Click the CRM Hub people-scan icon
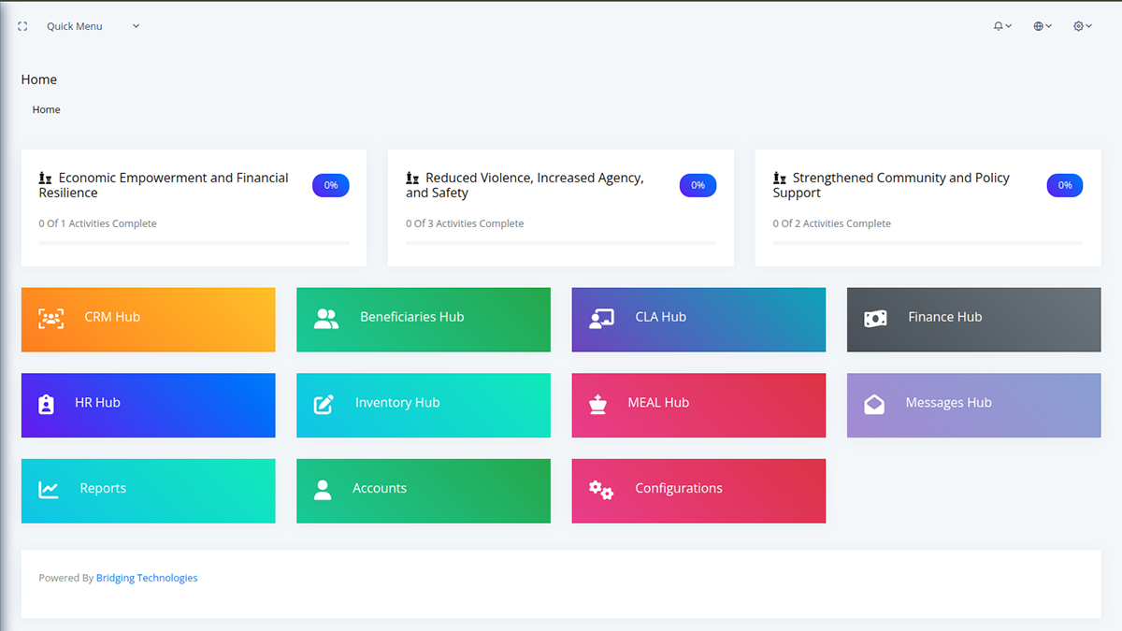The width and height of the screenshot is (1122, 631). point(50,319)
